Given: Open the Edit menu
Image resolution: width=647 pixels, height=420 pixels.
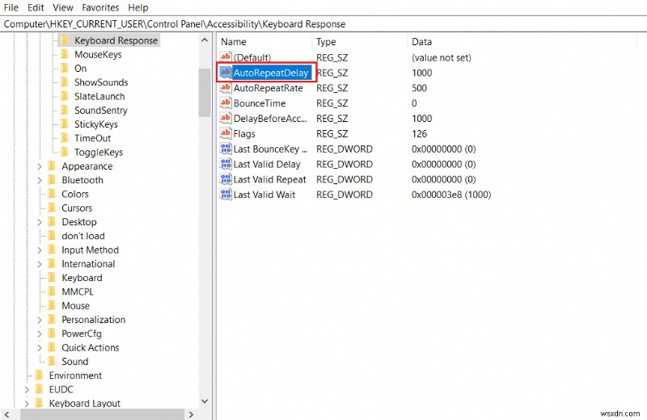Looking at the screenshot, I should 36,7.
